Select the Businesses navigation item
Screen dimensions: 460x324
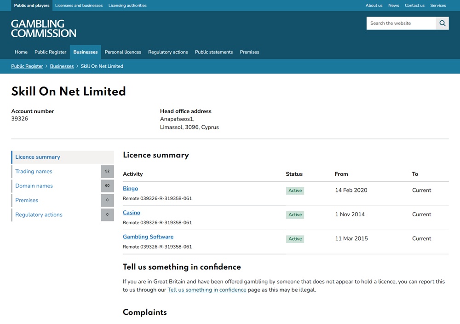coord(86,52)
